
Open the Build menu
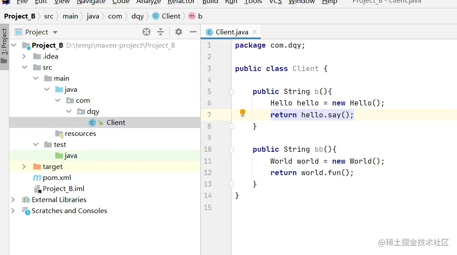pyautogui.click(x=210, y=2)
